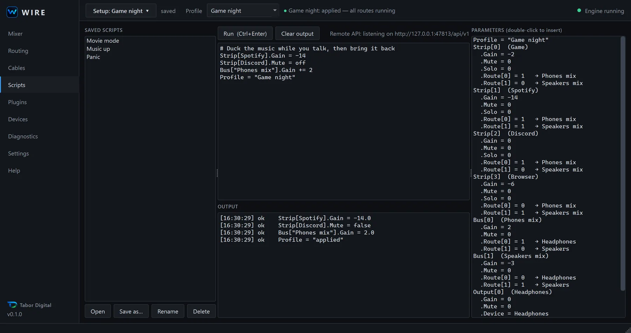Click the Profile = "Game night" parameter

(546, 40)
